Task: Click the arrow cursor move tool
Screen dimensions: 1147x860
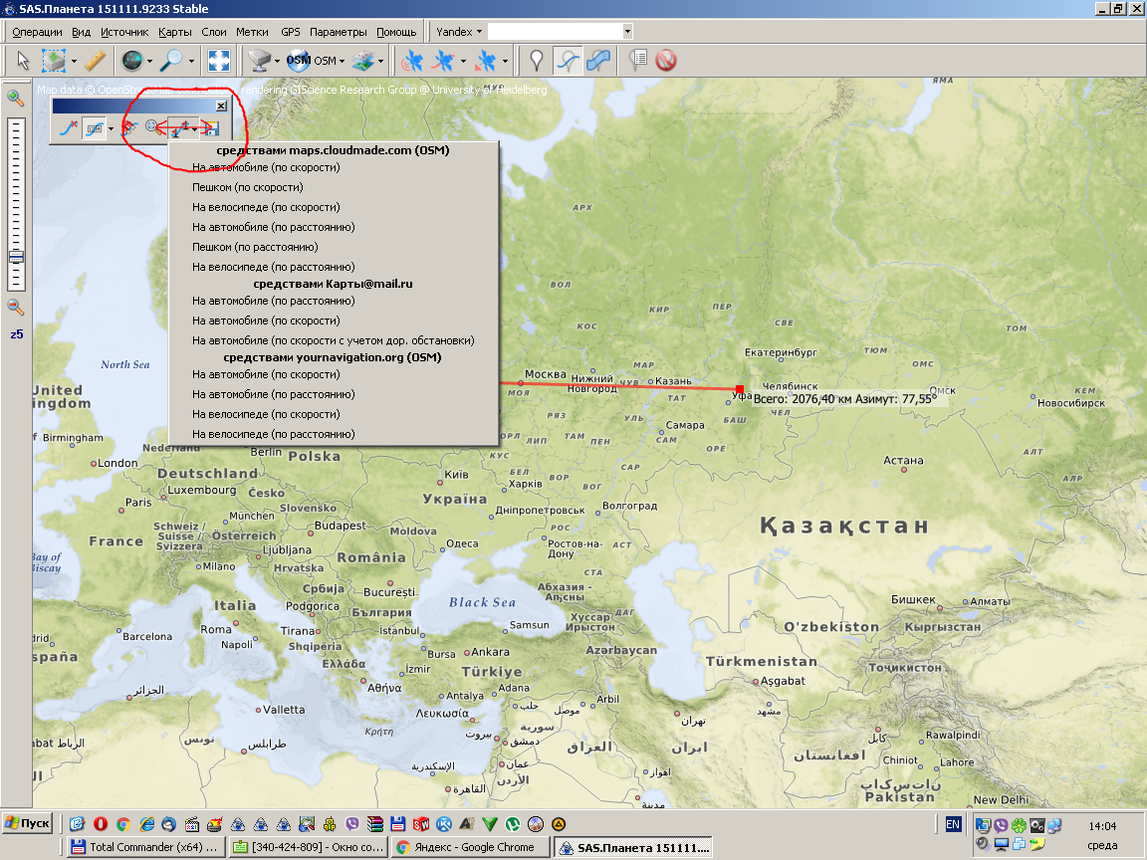Action: (24, 61)
